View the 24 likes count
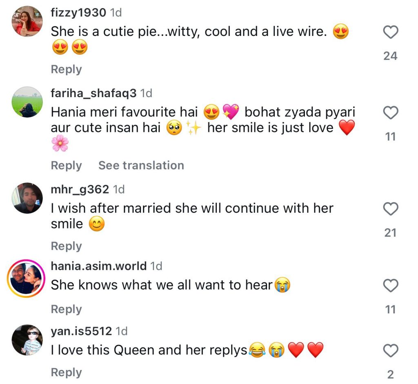The image size is (418, 384). (x=390, y=56)
